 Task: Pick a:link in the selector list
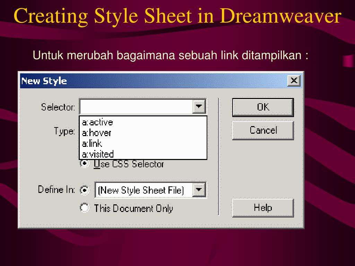click(143, 143)
